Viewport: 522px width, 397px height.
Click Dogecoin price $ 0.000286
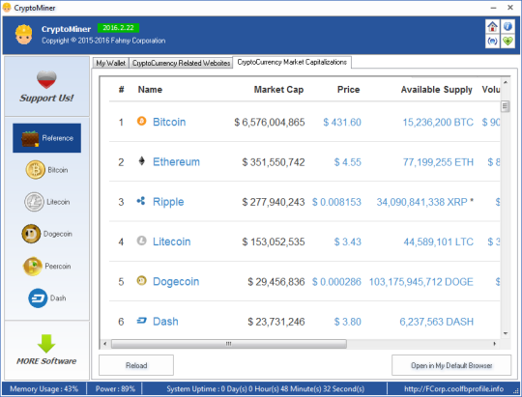tap(336, 282)
